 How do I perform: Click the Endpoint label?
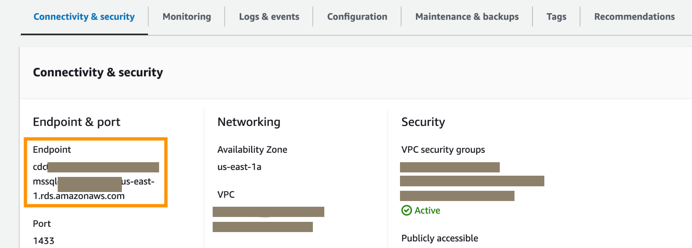coord(52,150)
